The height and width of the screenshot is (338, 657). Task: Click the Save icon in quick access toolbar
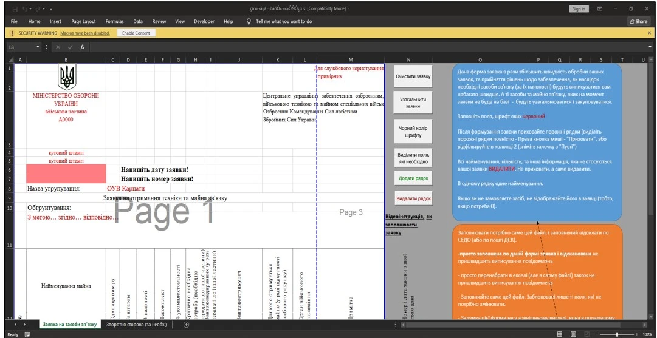[x=15, y=8]
